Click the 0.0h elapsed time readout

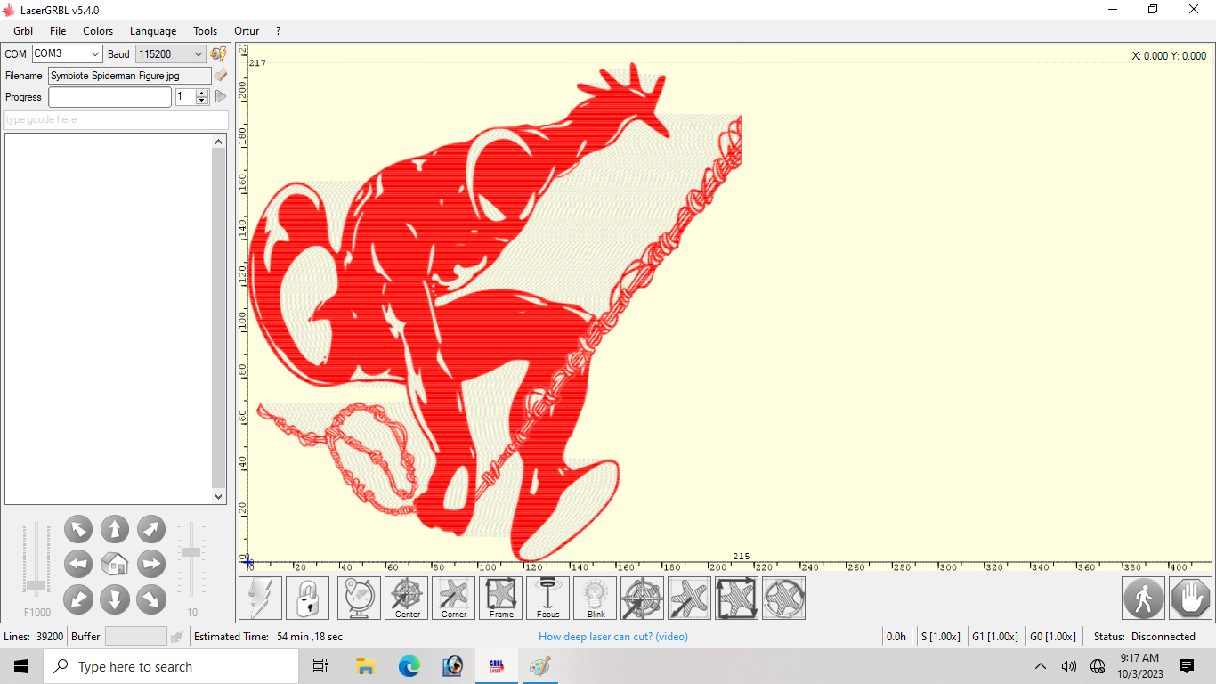tap(896, 637)
